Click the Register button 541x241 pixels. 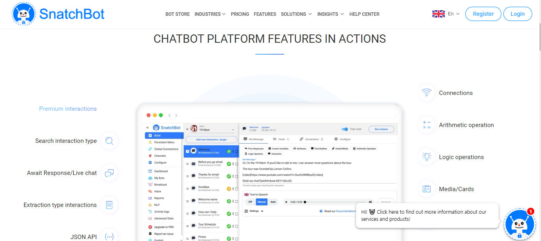(483, 13)
